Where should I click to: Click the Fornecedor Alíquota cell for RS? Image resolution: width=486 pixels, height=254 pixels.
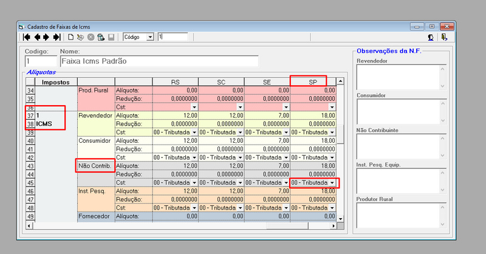coord(176,216)
